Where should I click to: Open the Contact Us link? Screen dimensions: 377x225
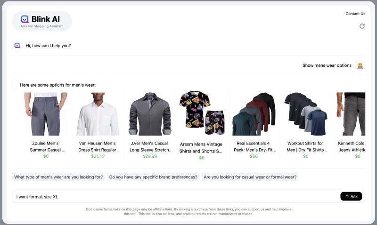pos(355,14)
